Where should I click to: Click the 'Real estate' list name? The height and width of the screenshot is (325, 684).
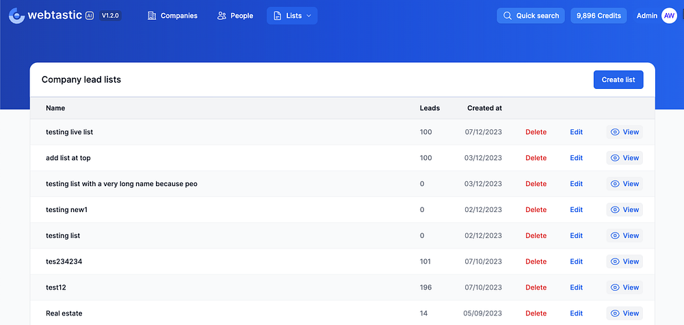pyautogui.click(x=64, y=313)
